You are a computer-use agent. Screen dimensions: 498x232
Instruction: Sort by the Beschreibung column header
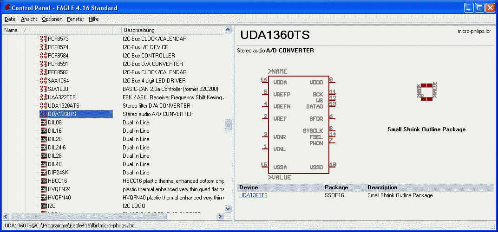pos(173,30)
